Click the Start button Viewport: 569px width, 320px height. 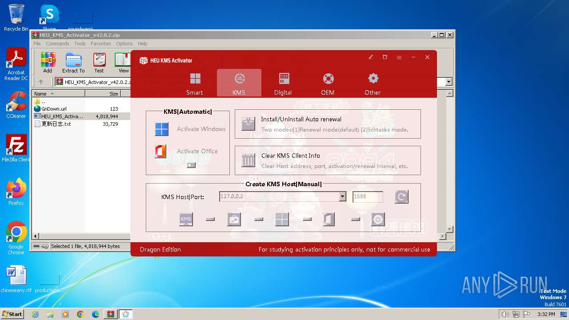(12, 314)
